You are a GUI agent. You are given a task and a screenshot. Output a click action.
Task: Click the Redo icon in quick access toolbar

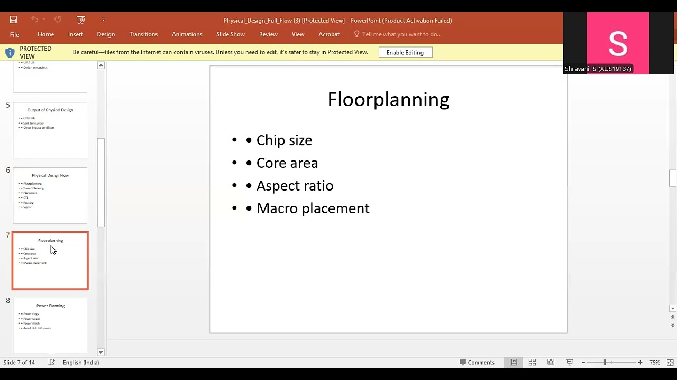[58, 20]
